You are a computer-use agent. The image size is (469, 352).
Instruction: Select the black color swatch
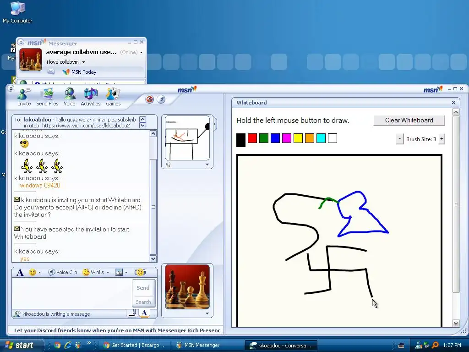click(241, 140)
